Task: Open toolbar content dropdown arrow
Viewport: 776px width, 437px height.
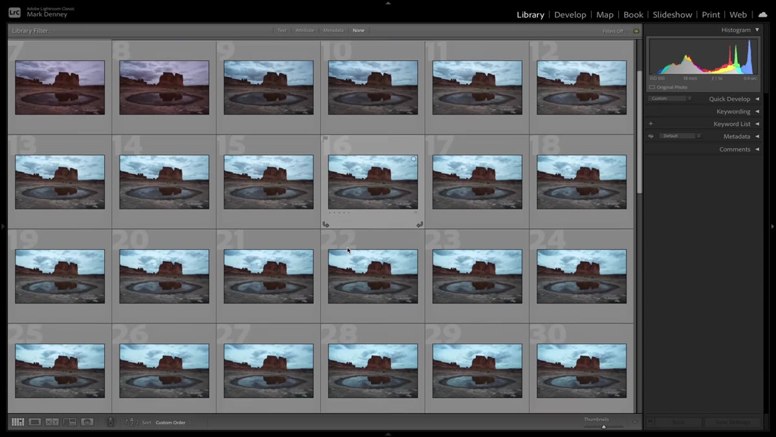Action: coord(634,422)
